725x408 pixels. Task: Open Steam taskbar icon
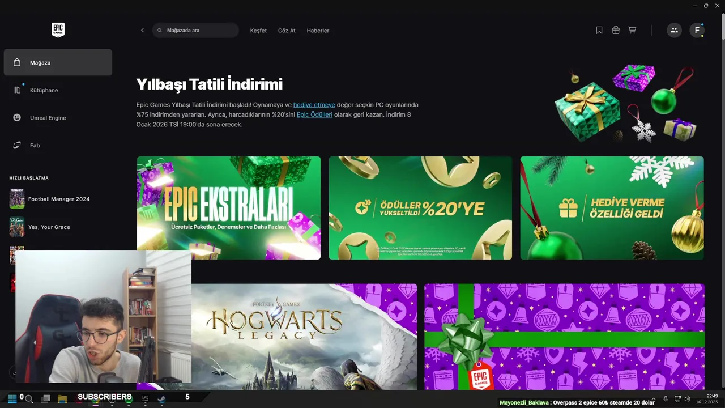162,398
